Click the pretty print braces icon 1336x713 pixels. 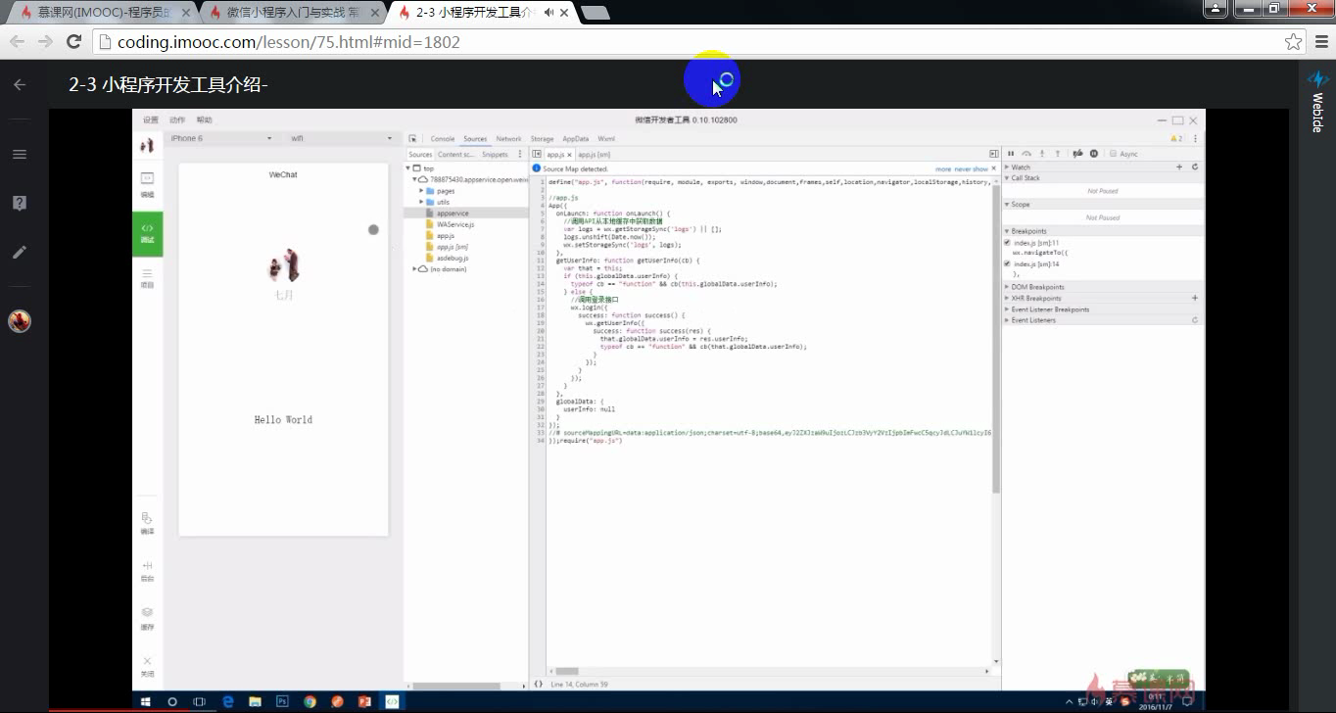pyautogui.click(x=538, y=684)
